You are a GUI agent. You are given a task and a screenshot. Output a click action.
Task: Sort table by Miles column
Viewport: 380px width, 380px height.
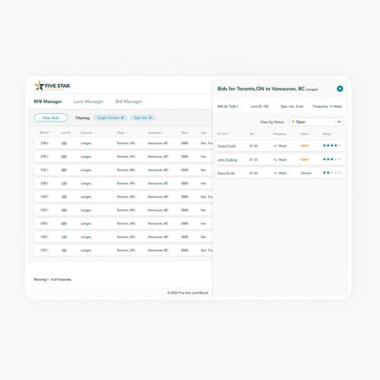click(x=185, y=132)
